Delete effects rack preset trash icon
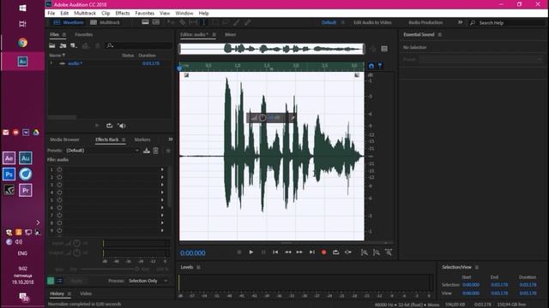Screen dimensions: 549x308 156,151
